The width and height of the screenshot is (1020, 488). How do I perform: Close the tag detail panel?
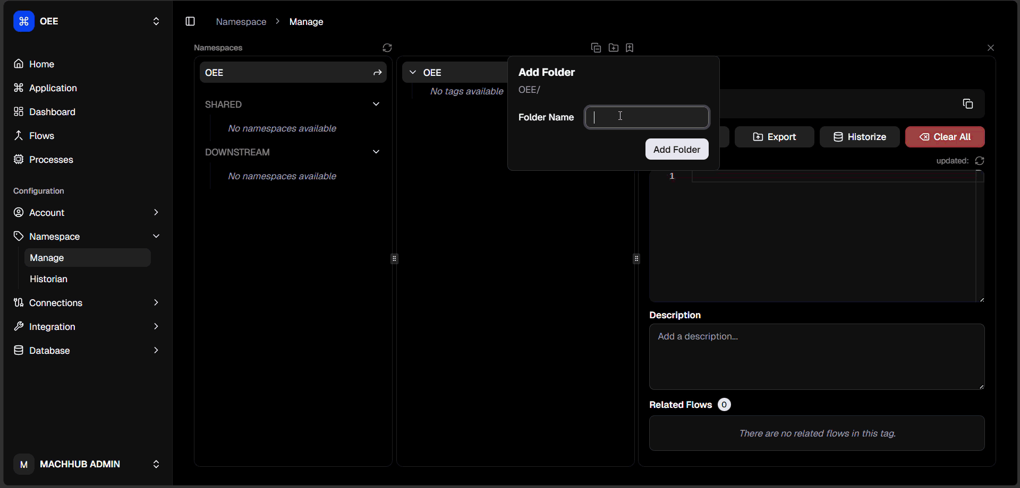pyautogui.click(x=991, y=48)
